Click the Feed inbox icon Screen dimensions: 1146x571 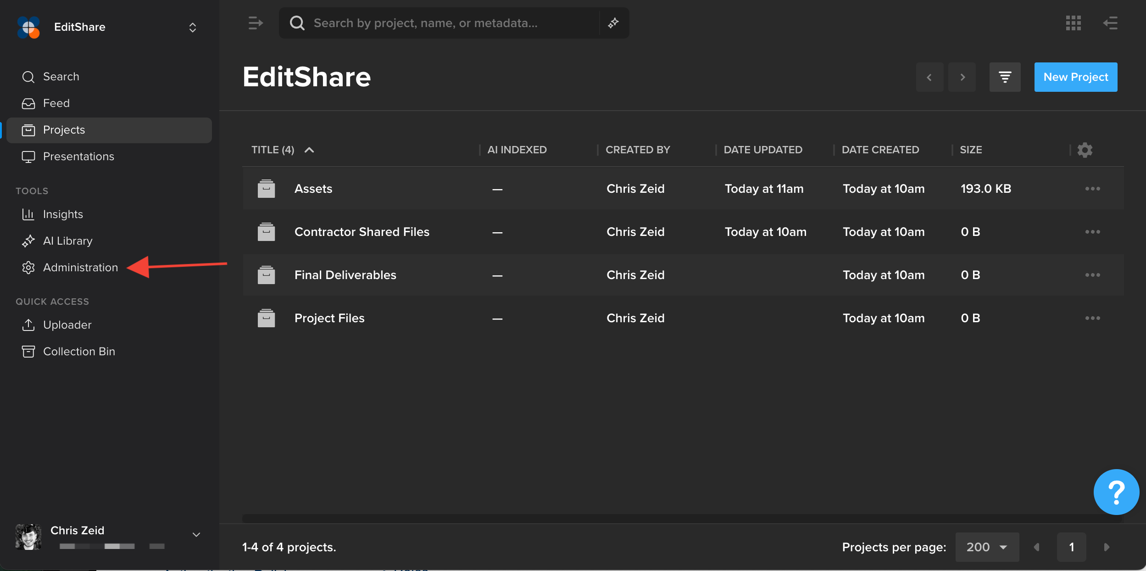(28, 103)
